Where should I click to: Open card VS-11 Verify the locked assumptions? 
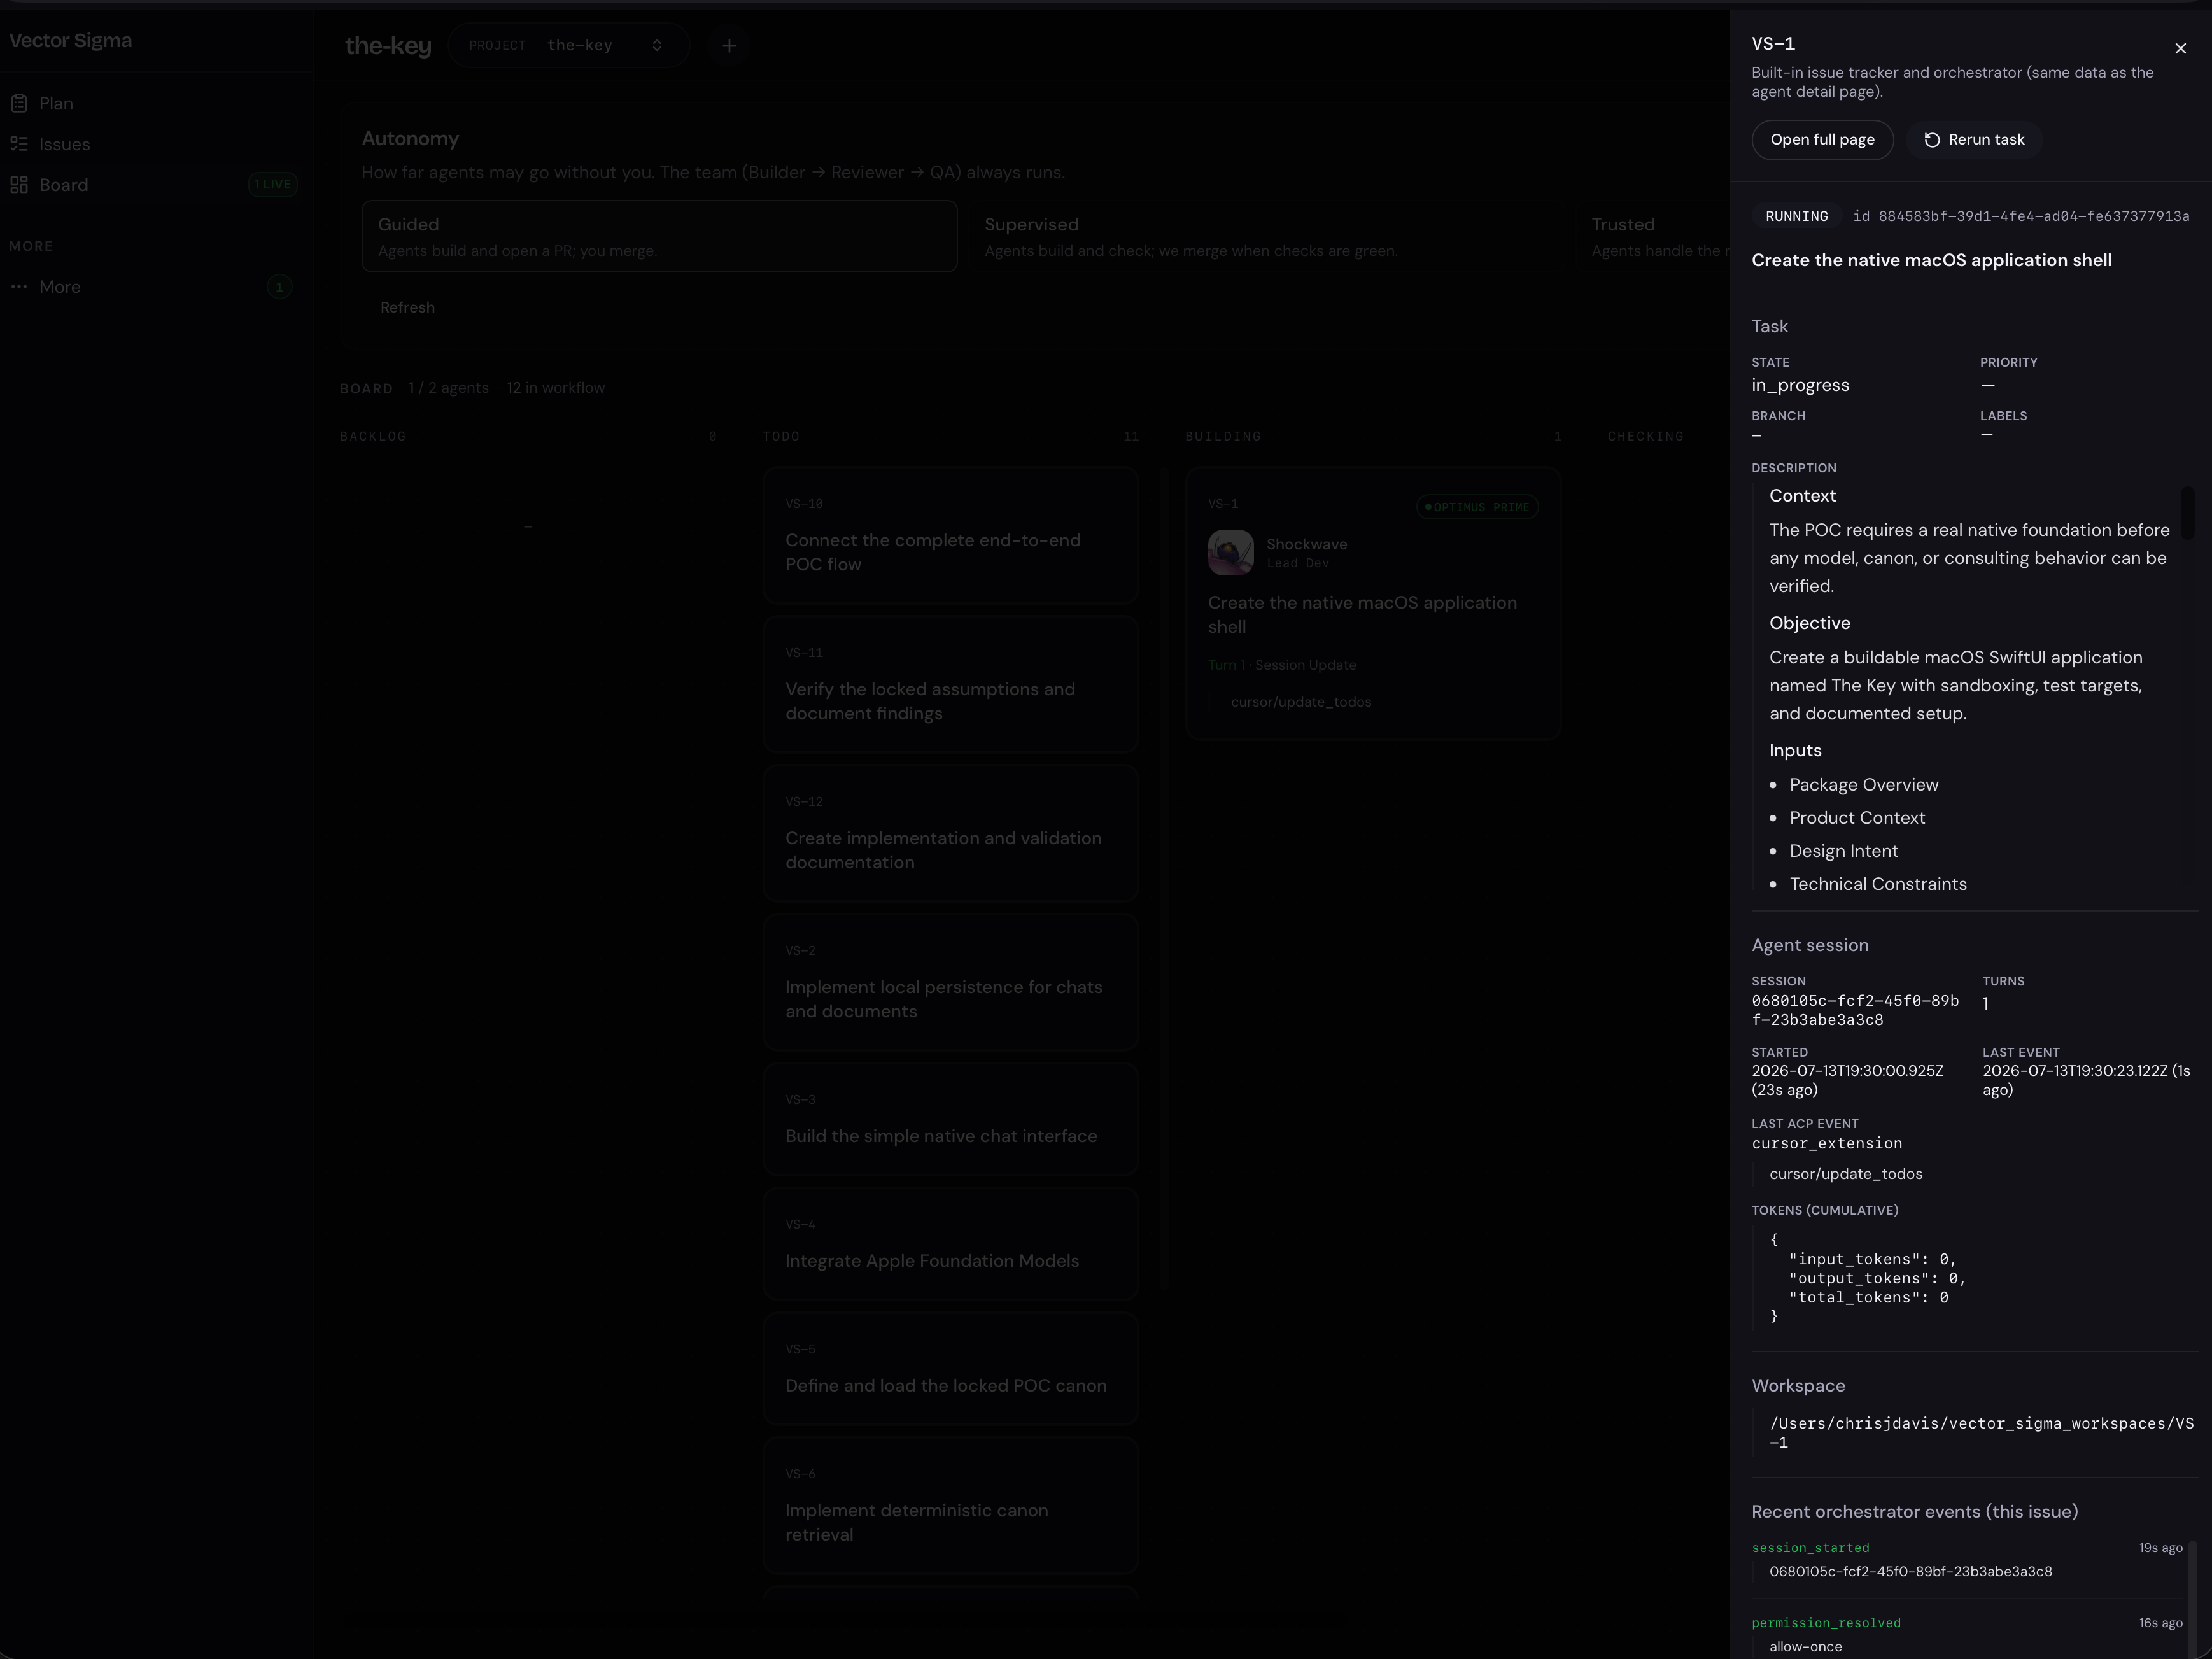tap(950, 685)
